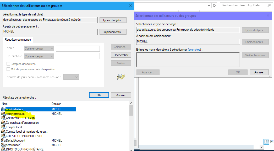274x151 pixels.
Task: Click Emplacements in the background dialog
Action: click(255, 42)
